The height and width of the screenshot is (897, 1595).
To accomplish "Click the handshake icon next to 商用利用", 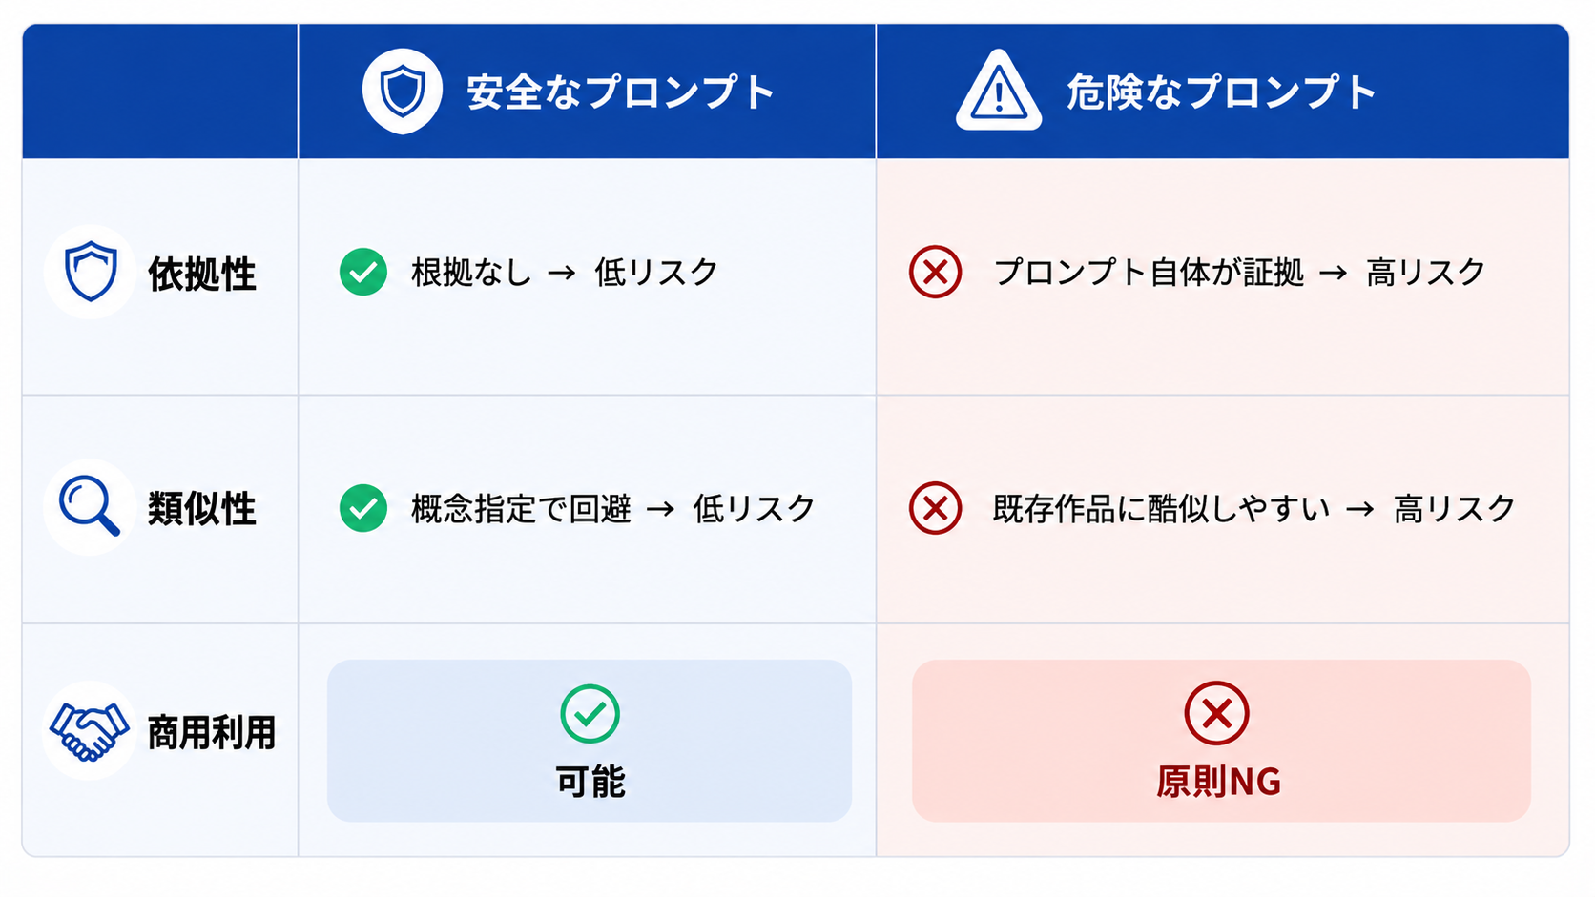I will coord(89,731).
